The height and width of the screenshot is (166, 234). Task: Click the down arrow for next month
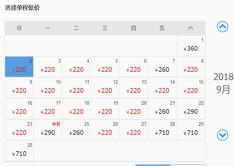[222, 135]
